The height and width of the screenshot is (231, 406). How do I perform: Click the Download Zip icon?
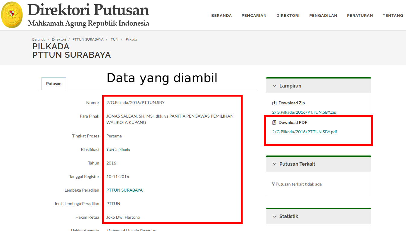(x=274, y=103)
